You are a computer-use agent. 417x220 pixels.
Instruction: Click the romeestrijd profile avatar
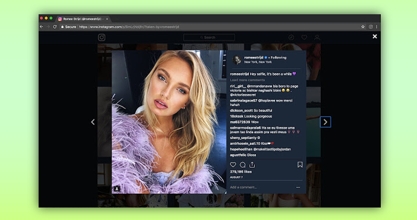tap(236, 59)
